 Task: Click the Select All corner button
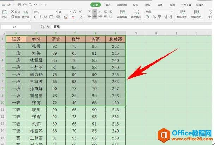pos(4,34)
